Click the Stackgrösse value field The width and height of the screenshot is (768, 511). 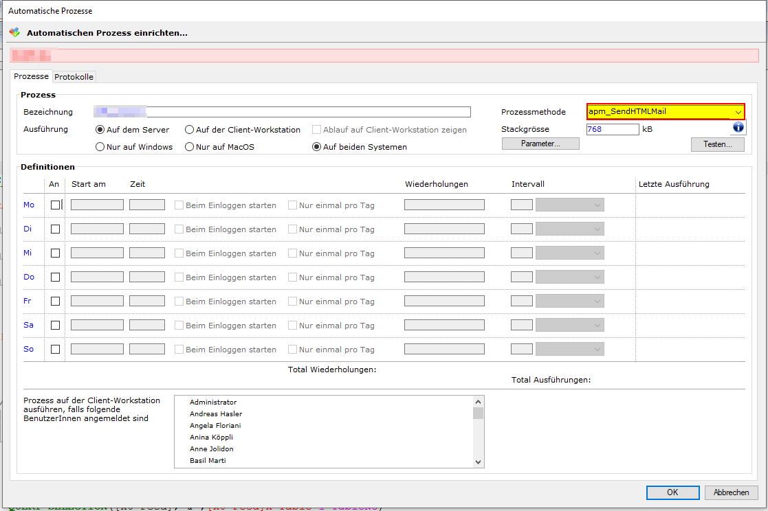[612, 129]
